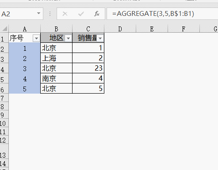The width and height of the screenshot is (218, 170).
Task: Select column E header
Action: tap(152, 29)
